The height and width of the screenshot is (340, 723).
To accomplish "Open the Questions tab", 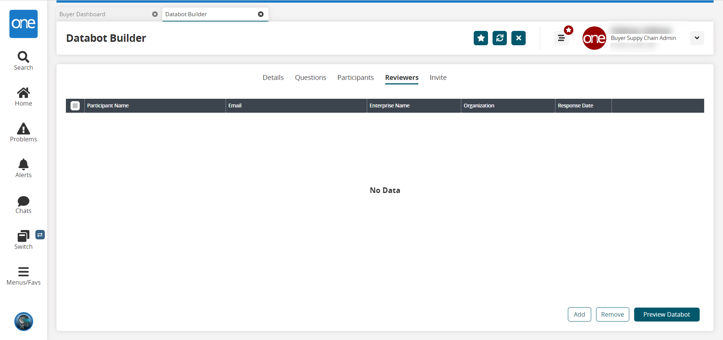I will pos(311,78).
